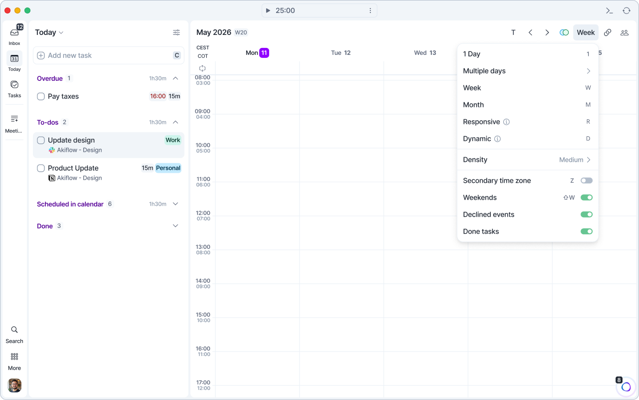The height and width of the screenshot is (400, 639).
Task: Collapse the Overdue section chevron
Action: click(175, 78)
